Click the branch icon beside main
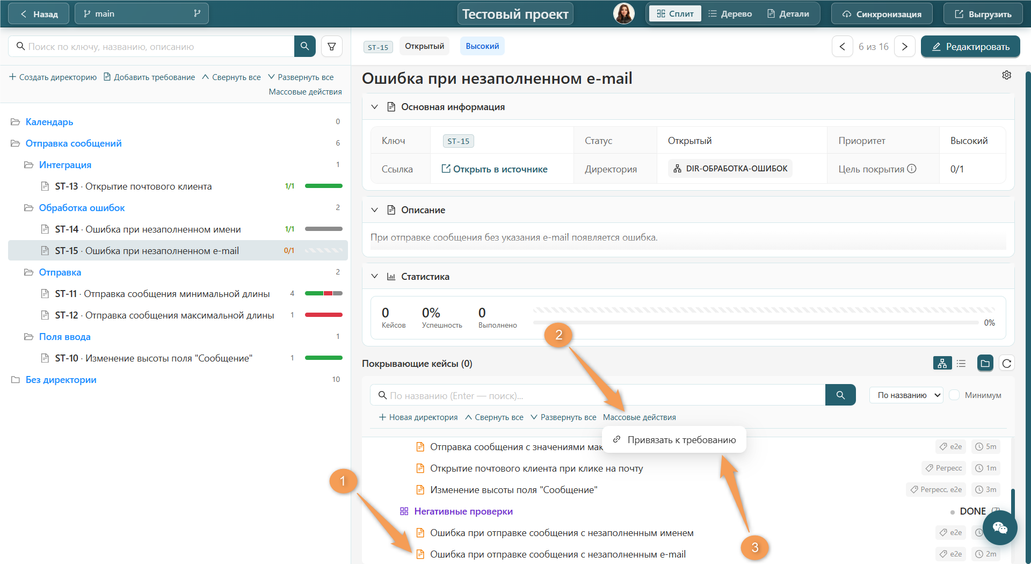This screenshot has height=564, width=1031. click(197, 14)
